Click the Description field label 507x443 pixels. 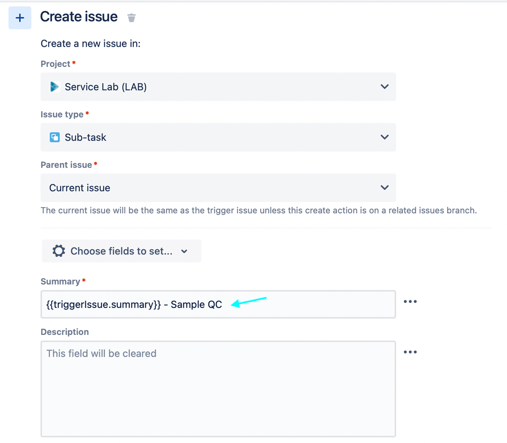tap(64, 332)
